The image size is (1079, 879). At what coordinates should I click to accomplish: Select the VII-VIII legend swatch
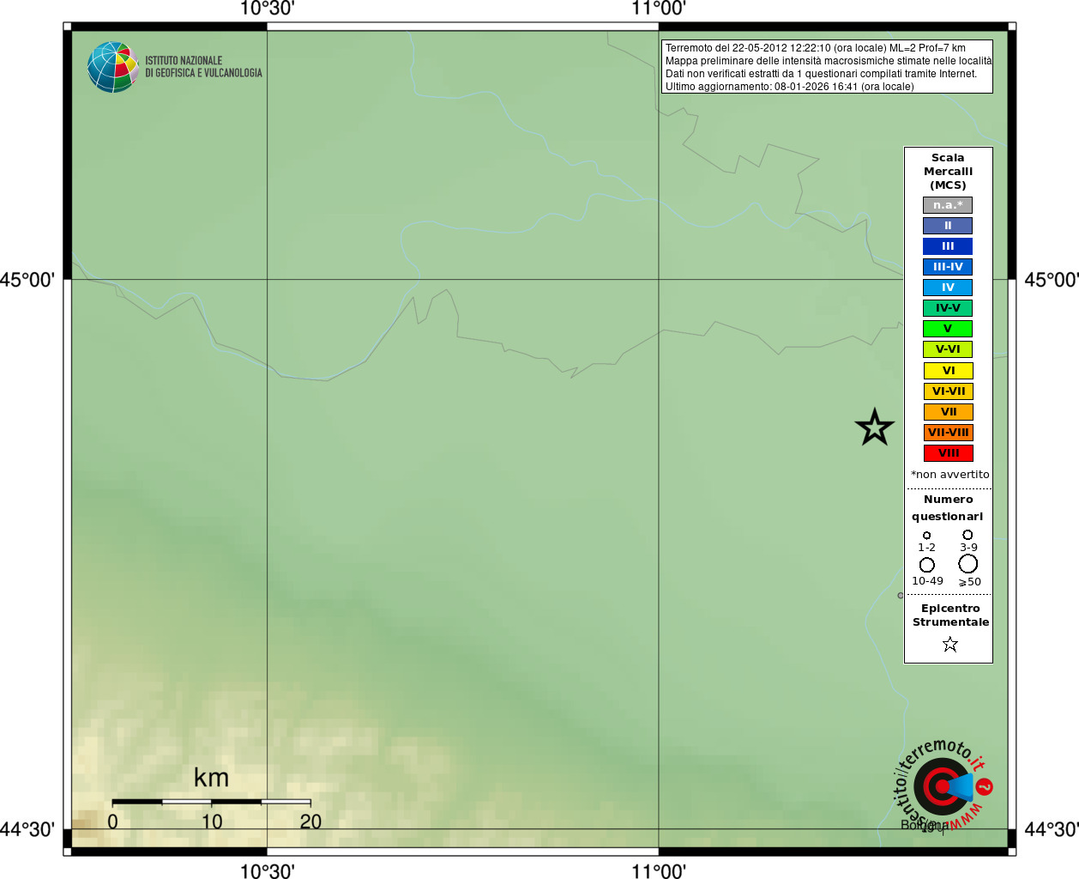(948, 433)
